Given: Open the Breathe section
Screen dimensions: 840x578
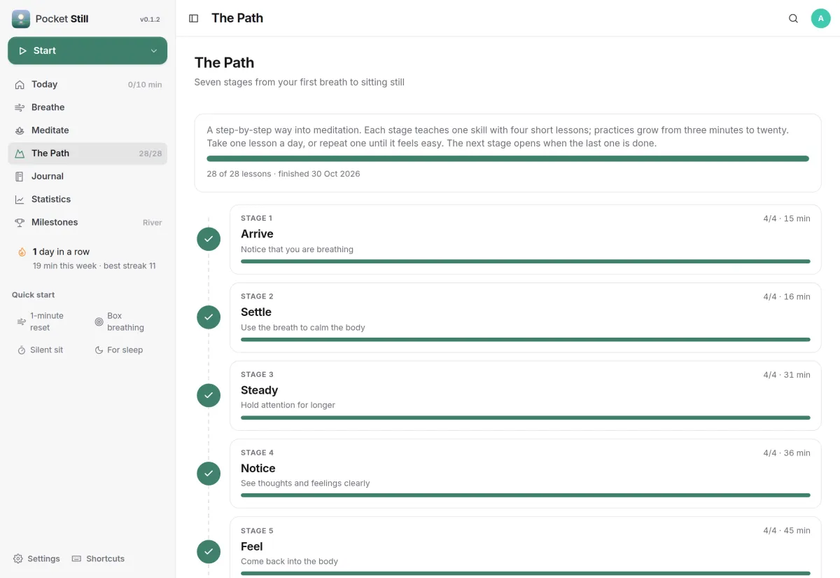Looking at the screenshot, I should (x=87, y=107).
